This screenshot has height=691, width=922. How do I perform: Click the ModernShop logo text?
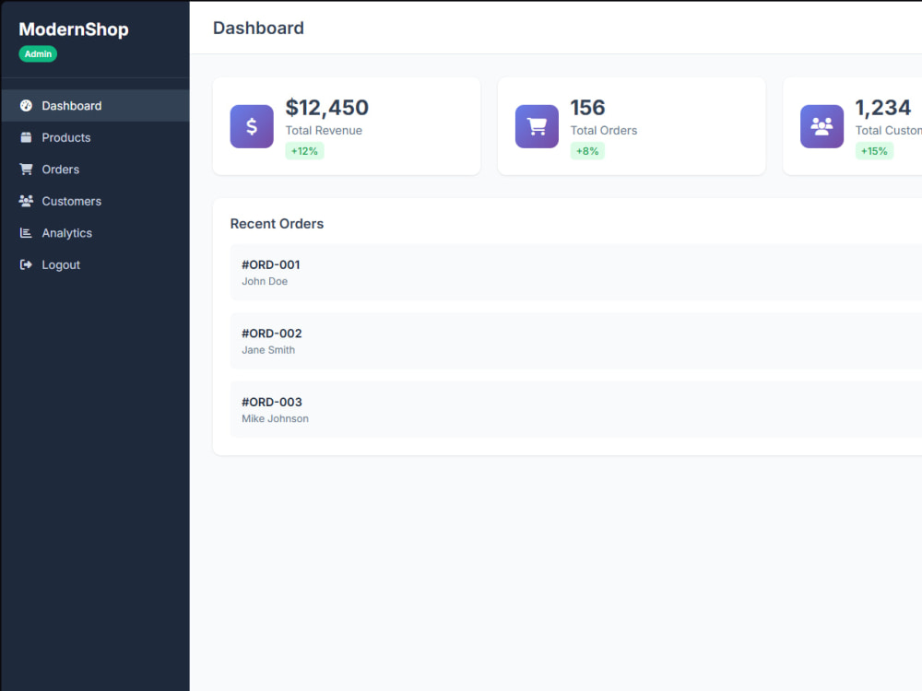click(74, 29)
